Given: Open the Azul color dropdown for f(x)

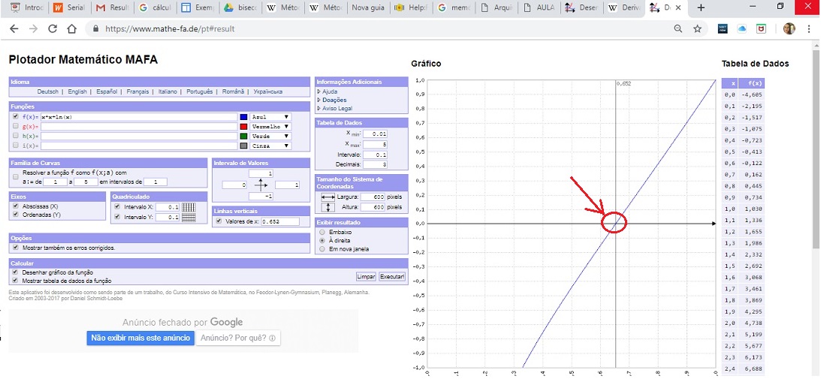Looking at the screenshot, I should [270, 117].
